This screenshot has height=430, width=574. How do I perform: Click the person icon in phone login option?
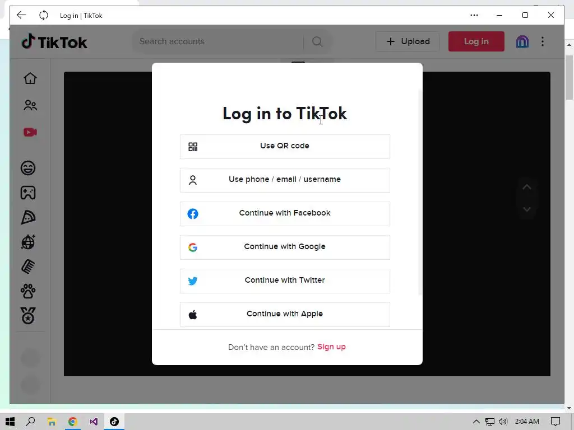(x=193, y=180)
